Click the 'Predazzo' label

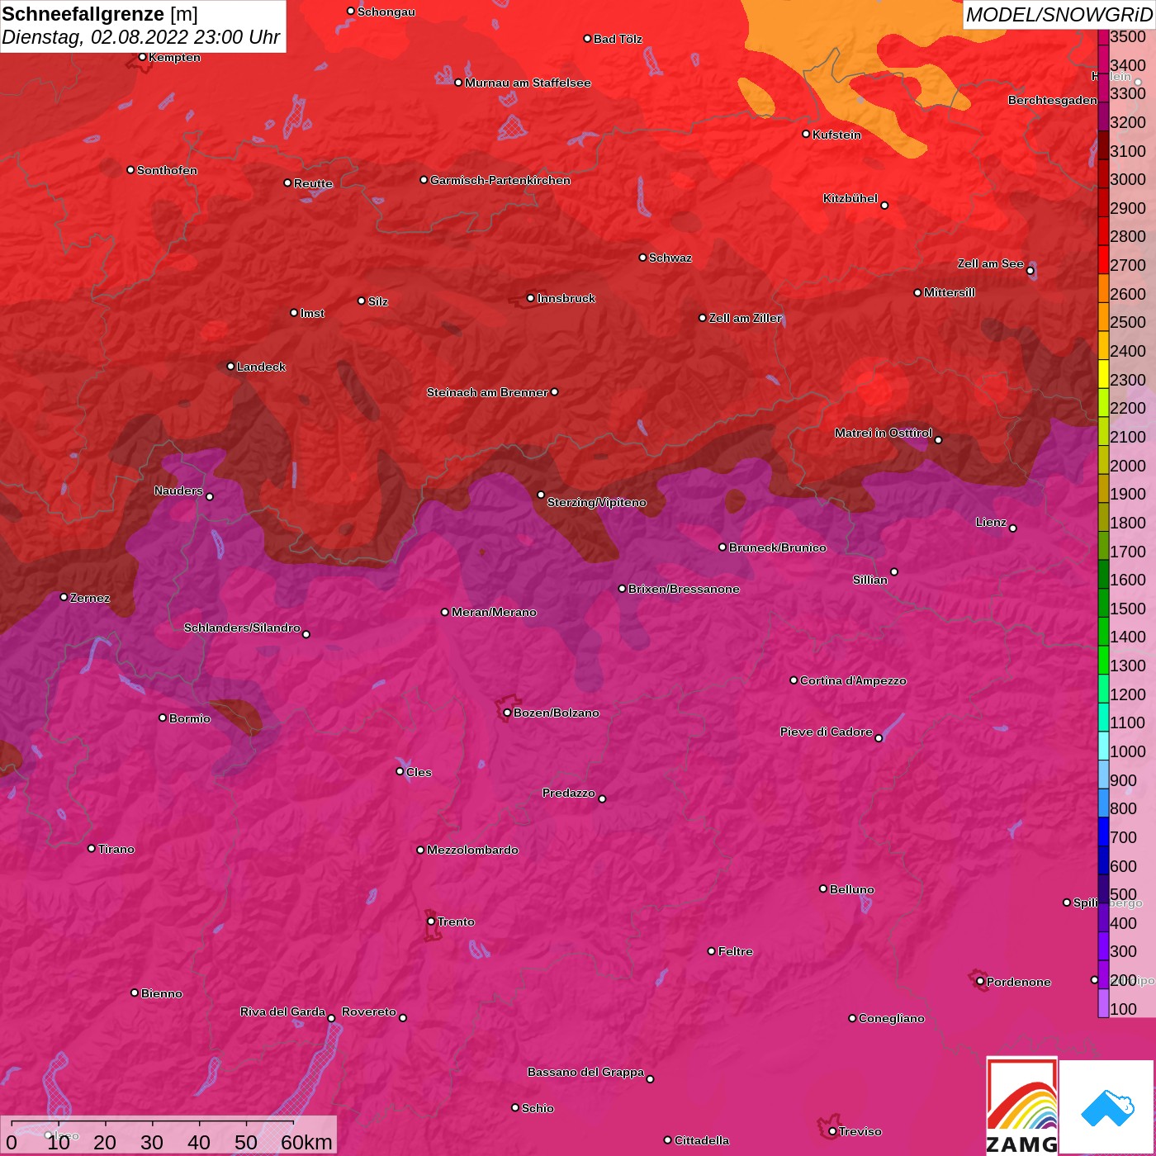click(x=568, y=793)
